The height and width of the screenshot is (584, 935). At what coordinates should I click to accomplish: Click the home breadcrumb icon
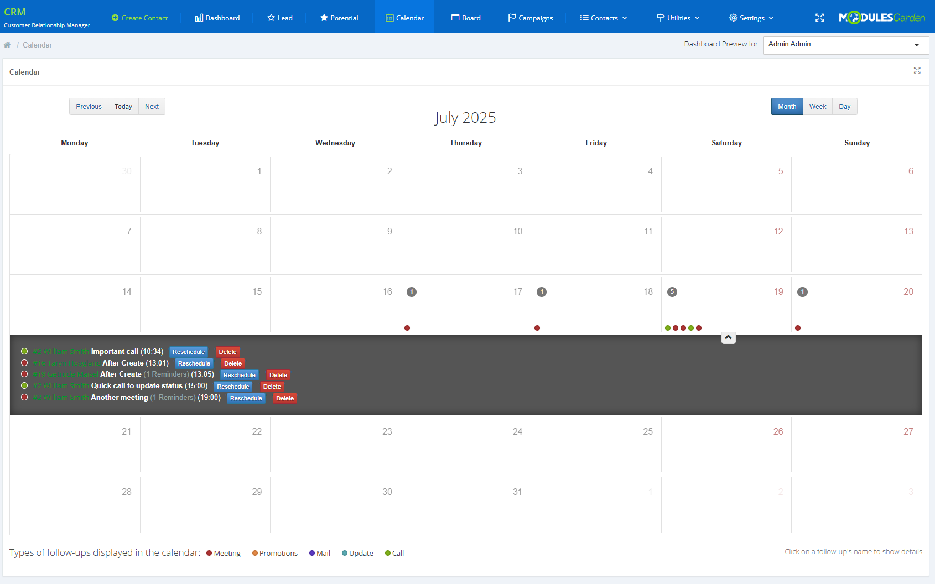tap(7, 45)
